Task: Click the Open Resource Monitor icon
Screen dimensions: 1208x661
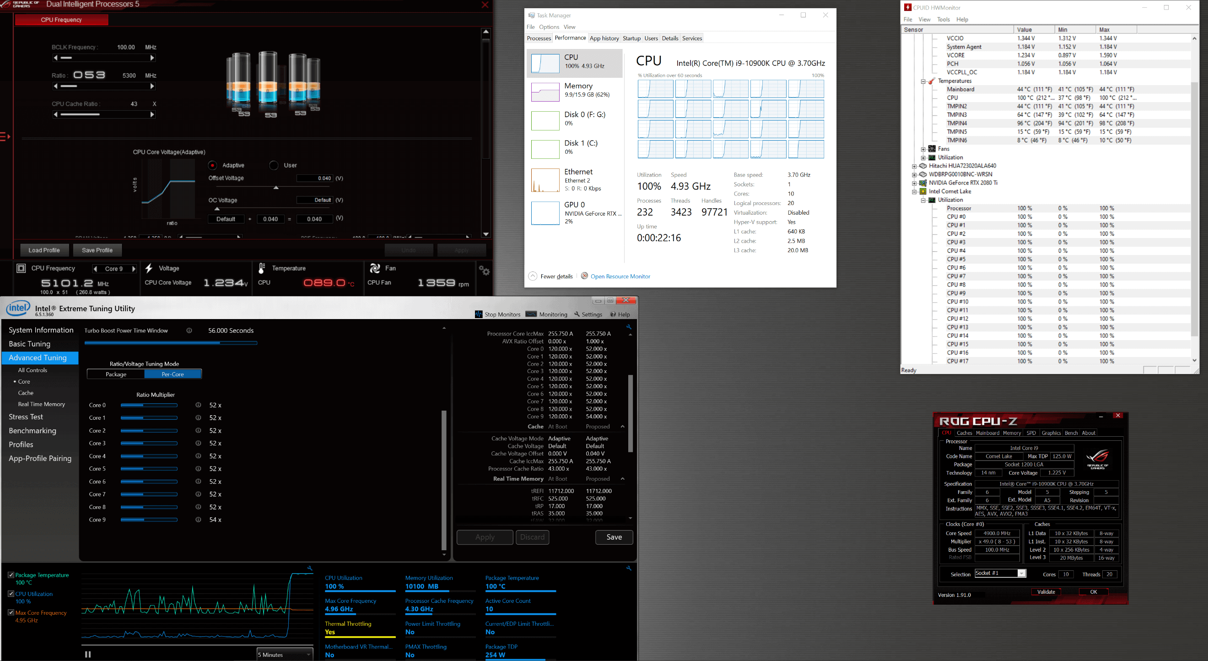Action: click(x=584, y=276)
